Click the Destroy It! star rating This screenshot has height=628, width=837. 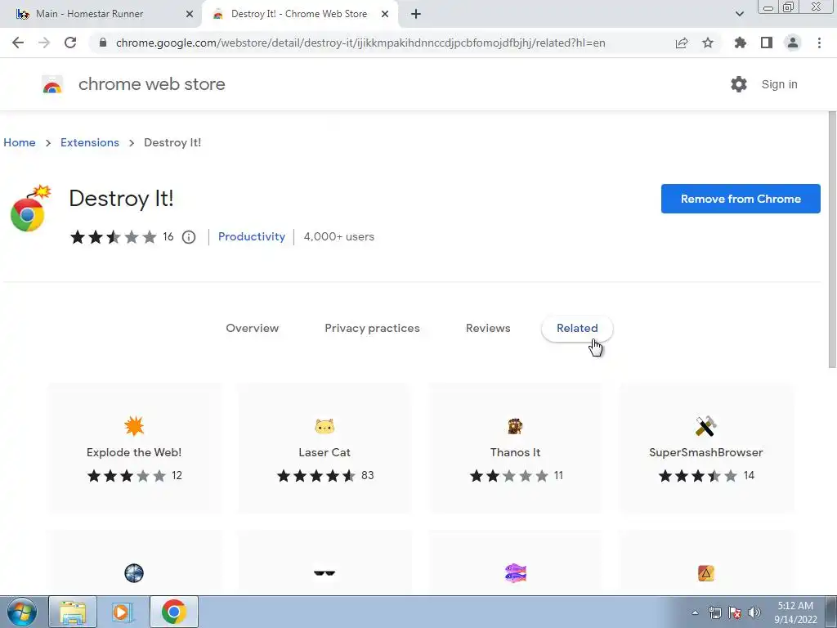pos(113,236)
